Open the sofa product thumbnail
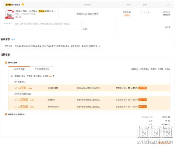175x146 pixels. tap(10, 14)
